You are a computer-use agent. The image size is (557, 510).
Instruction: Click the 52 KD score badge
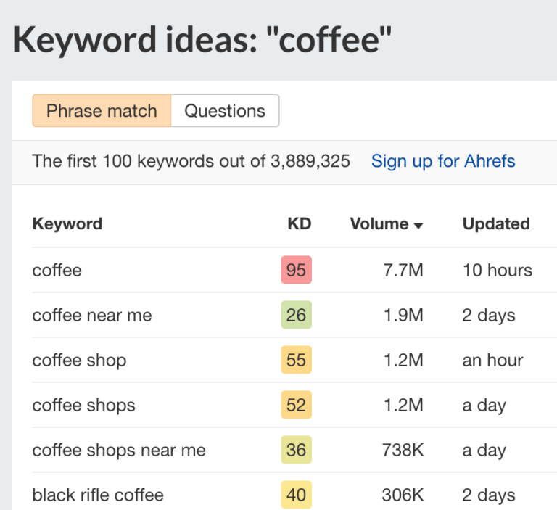coord(296,406)
